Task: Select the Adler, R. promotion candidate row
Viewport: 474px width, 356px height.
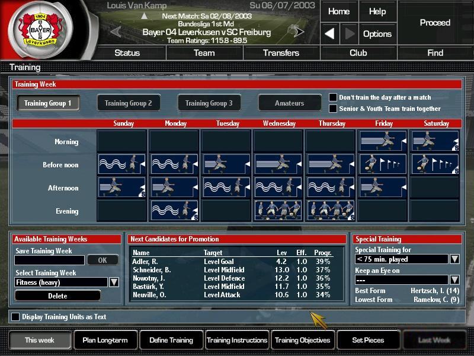Action: (x=232, y=262)
